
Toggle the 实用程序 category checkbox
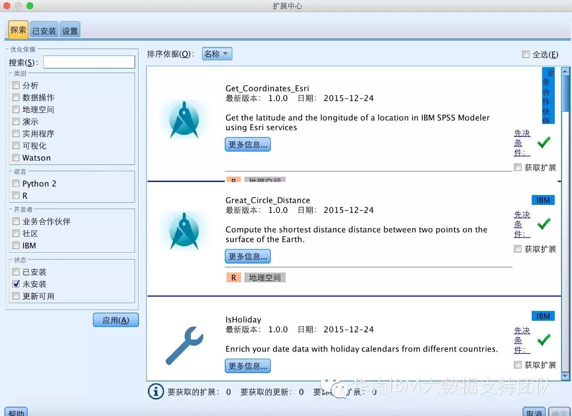(x=16, y=133)
